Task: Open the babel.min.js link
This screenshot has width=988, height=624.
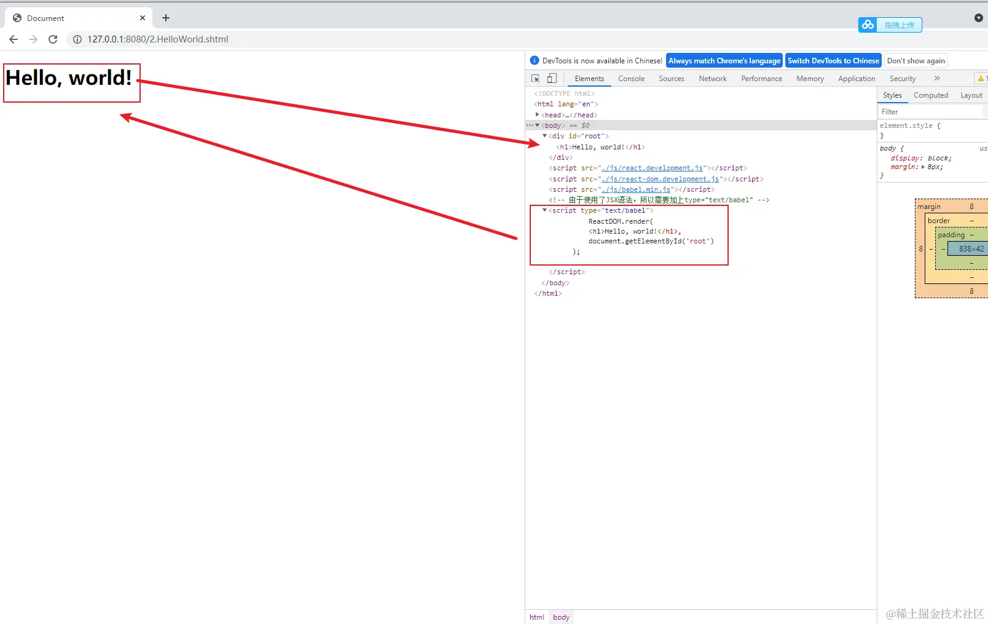Action: (x=636, y=190)
